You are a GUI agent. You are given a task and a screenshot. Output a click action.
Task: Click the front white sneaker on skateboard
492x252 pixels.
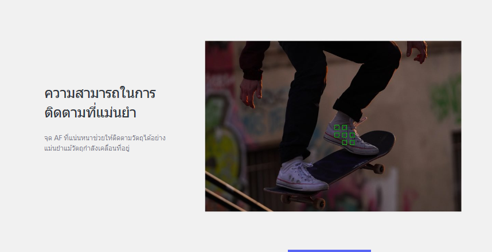pos(302,175)
